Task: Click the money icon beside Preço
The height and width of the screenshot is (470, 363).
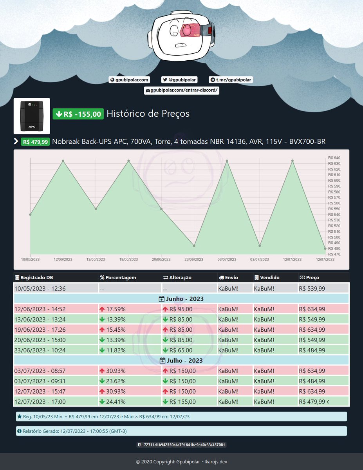Action: [x=302, y=278]
